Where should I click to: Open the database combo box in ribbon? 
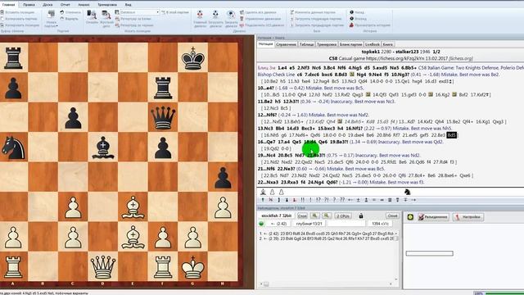[x=140, y=12]
